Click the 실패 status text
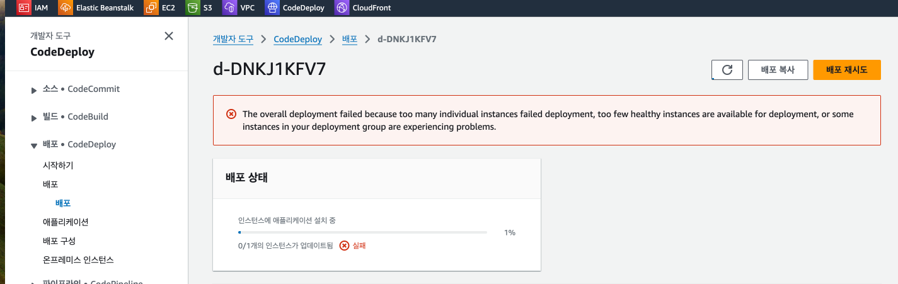 point(359,246)
